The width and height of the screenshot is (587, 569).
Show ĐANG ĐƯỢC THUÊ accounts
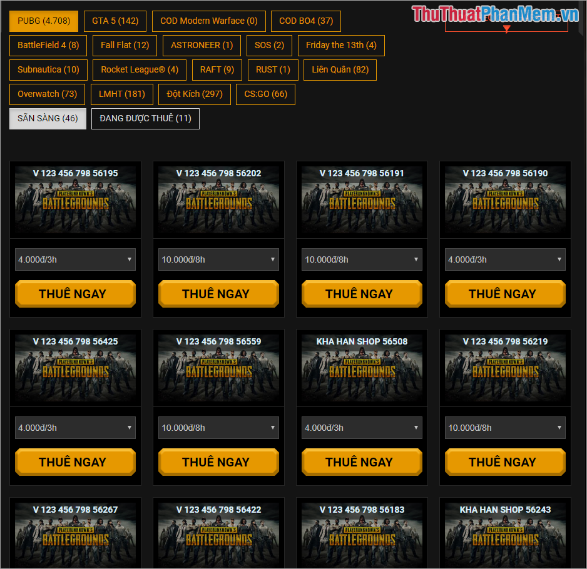click(145, 118)
